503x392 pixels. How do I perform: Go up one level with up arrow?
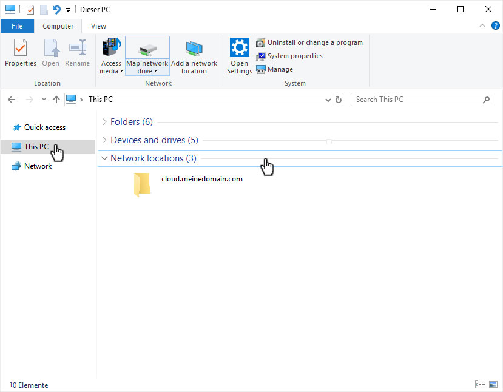[x=56, y=100]
